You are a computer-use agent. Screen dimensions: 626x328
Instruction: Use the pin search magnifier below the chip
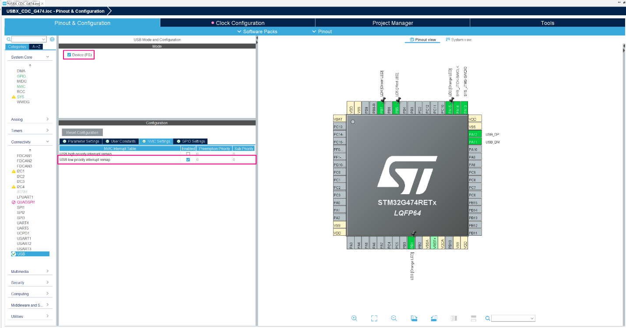click(487, 318)
